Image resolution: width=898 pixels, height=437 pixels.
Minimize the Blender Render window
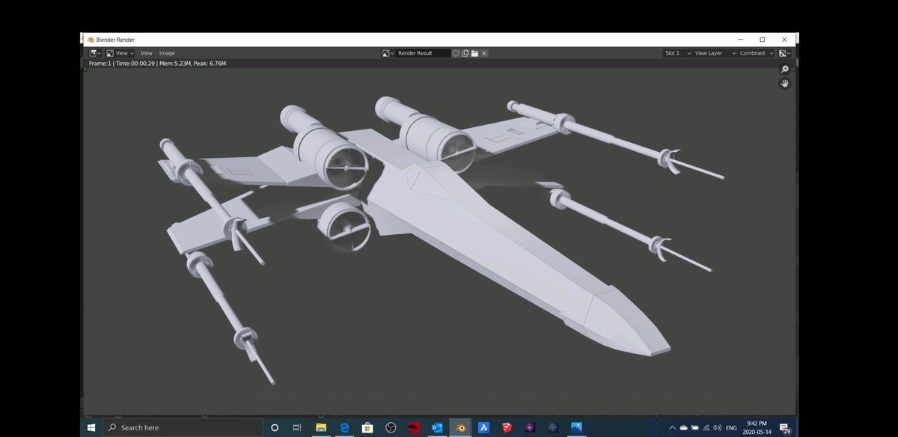740,39
